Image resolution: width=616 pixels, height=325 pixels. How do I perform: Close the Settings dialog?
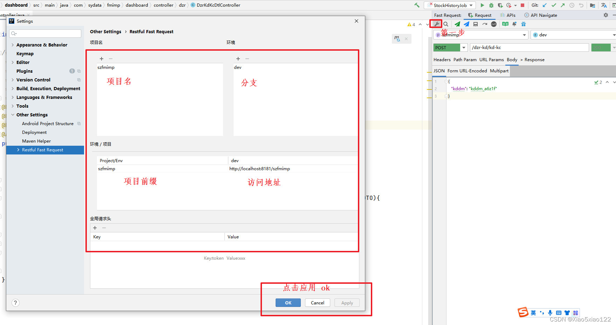pyautogui.click(x=357, y=21)
